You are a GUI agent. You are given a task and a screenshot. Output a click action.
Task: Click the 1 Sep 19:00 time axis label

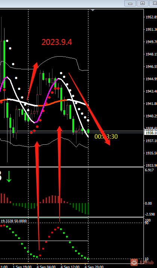point(22,267)
